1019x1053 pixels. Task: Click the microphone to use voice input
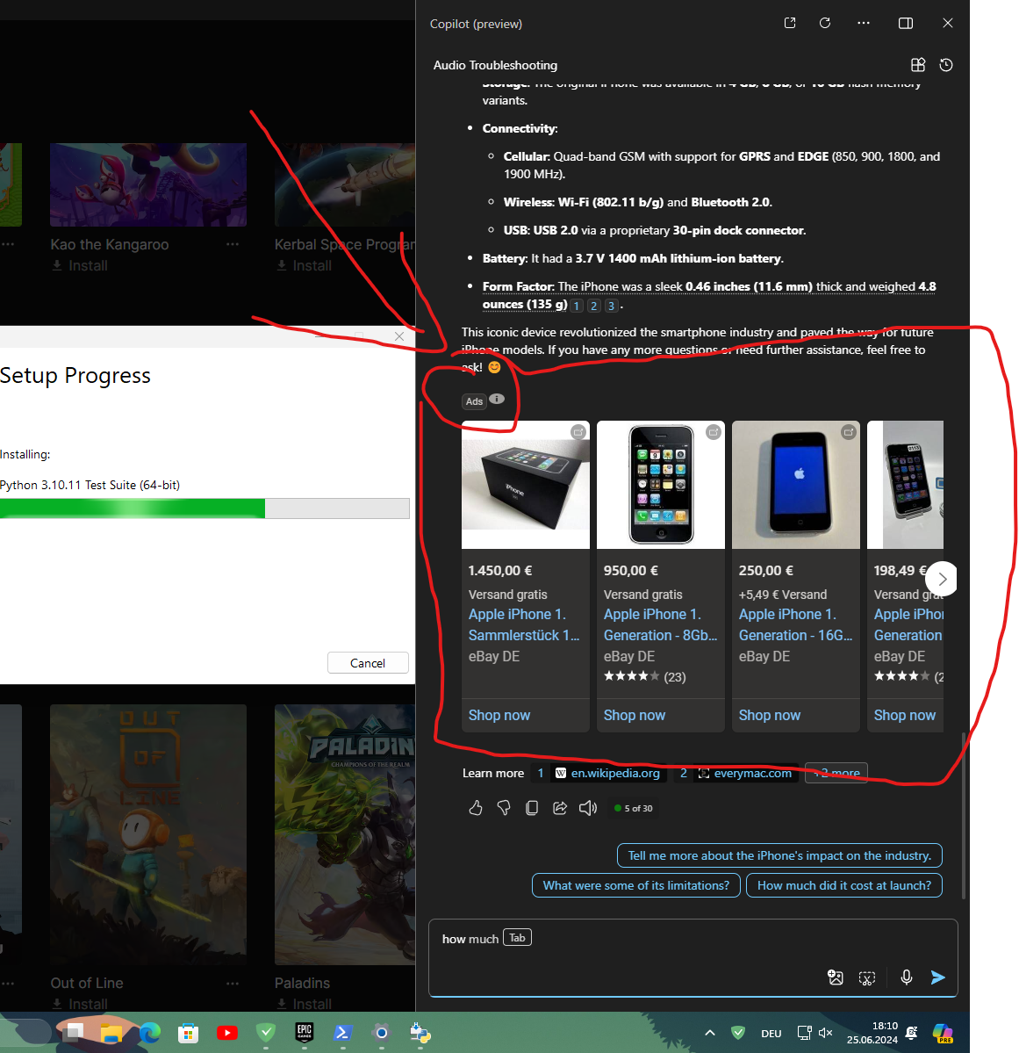point(906,977)
